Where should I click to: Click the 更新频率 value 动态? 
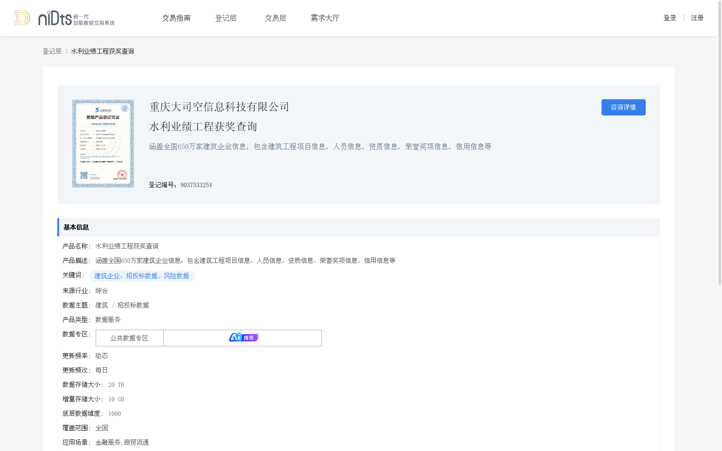[x=102, y=356]
